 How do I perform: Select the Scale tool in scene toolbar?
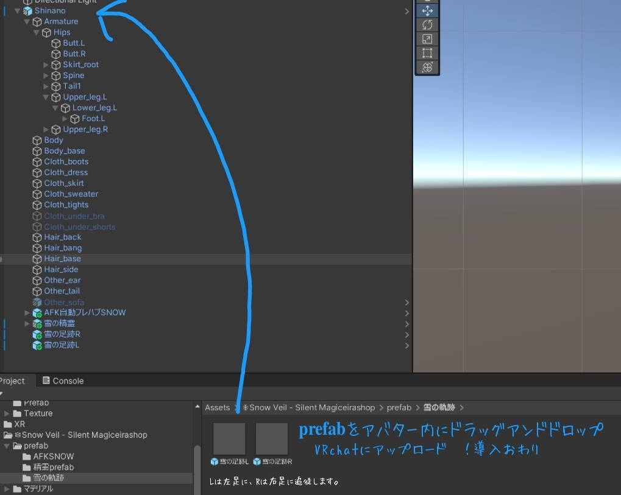pos(427,39)
